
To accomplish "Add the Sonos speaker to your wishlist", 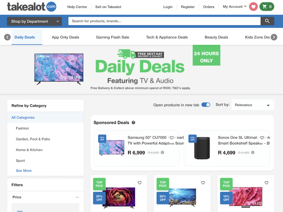I will [x=262, y=138].
